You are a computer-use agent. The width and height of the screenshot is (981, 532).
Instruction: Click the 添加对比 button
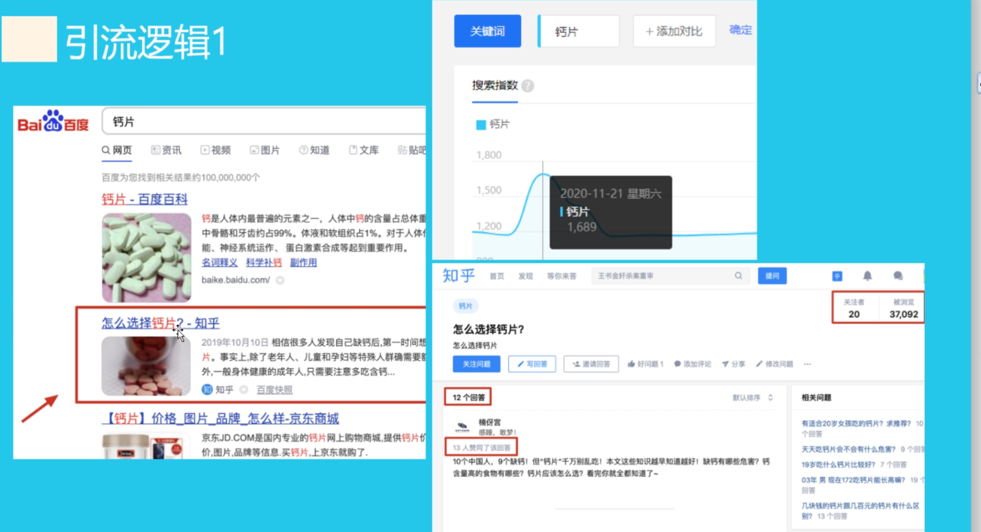[x=674, y=31]
